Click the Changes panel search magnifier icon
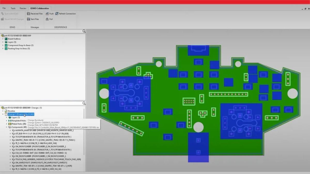This screenshot has width=310, height=174. pos(84,103)
